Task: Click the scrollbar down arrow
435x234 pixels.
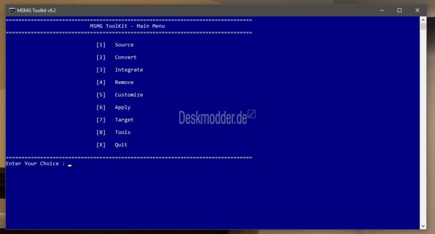Action: click(x=423, y=226)
